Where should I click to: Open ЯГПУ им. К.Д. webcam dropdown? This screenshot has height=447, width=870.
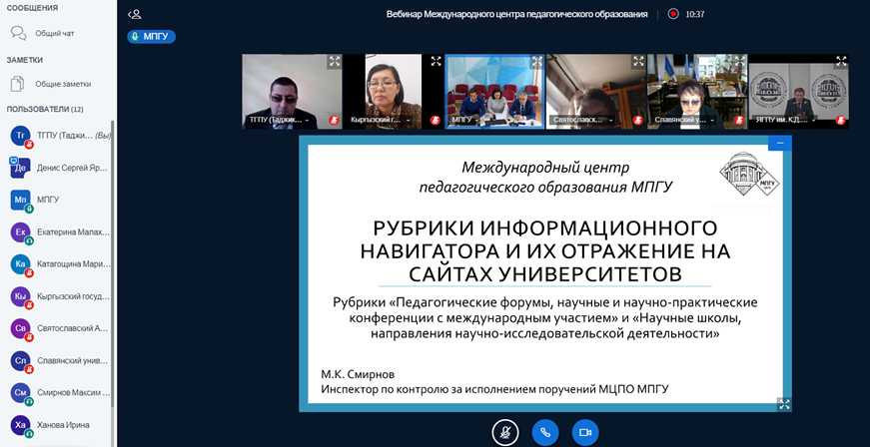point(786,120)
